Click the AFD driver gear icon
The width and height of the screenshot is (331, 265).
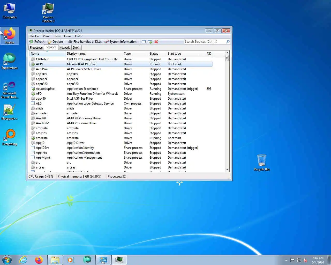click(33, 94)
